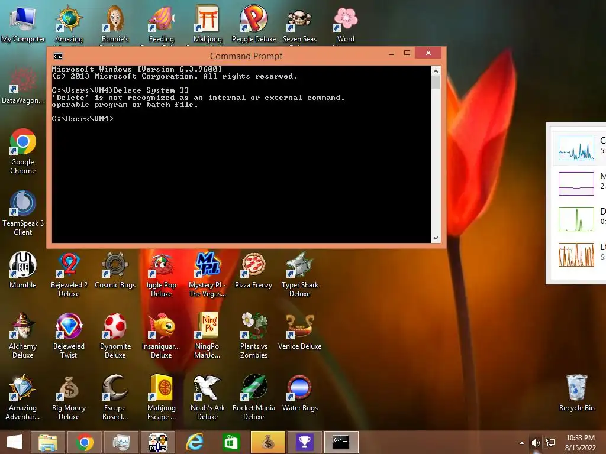Viewport: 606px width, 454px height.
Task: Open the Disk graph in the performance panel
Action: [x=576, y=219]
